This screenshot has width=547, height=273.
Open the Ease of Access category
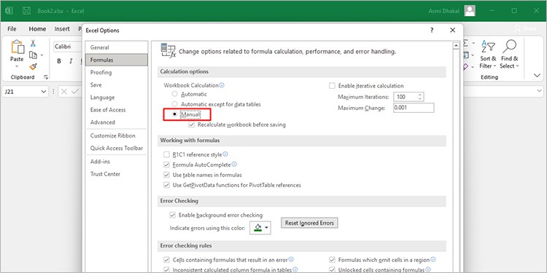point(117,110)
